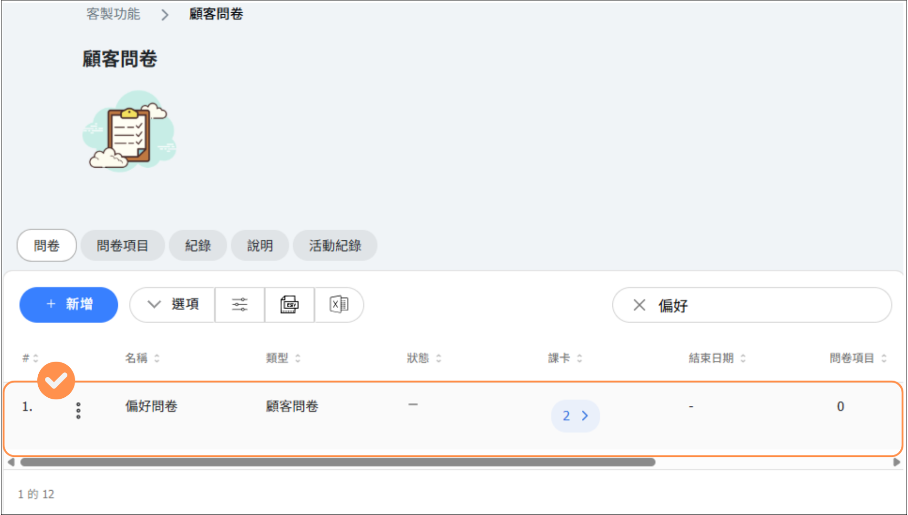Click the search field containing 偏好
Screen dimensions: 908x515
[764, 305]
